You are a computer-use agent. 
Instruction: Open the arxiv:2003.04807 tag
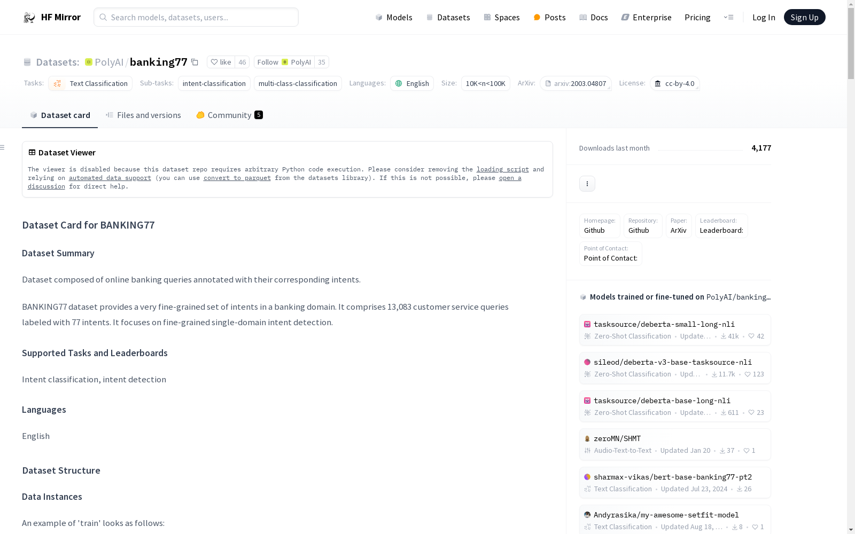(x=576, y=83)
